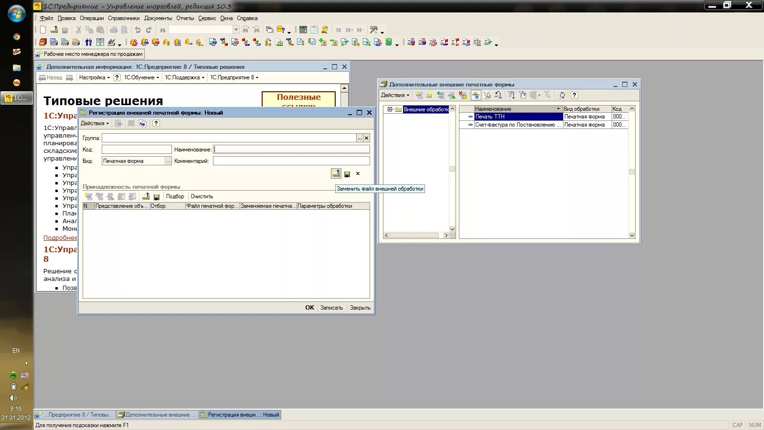Viewport: 764px width, 430px height.
Task: Follow the Подробнее link
Action: (x=60, y=237)
